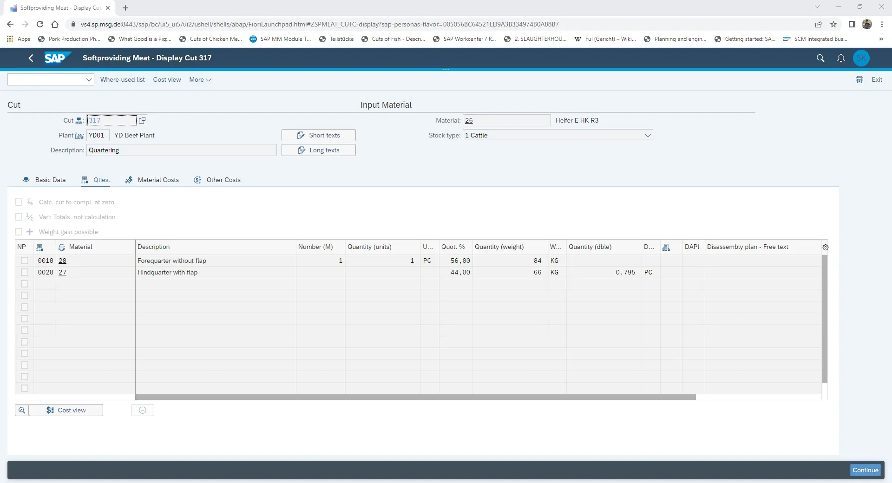Open value help beside the Cut field
892x483 pixels.
[142, 120]
